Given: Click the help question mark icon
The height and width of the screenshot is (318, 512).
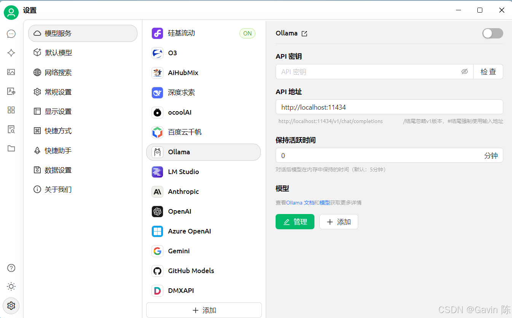Looking at the screenshot, I should 11,268.
